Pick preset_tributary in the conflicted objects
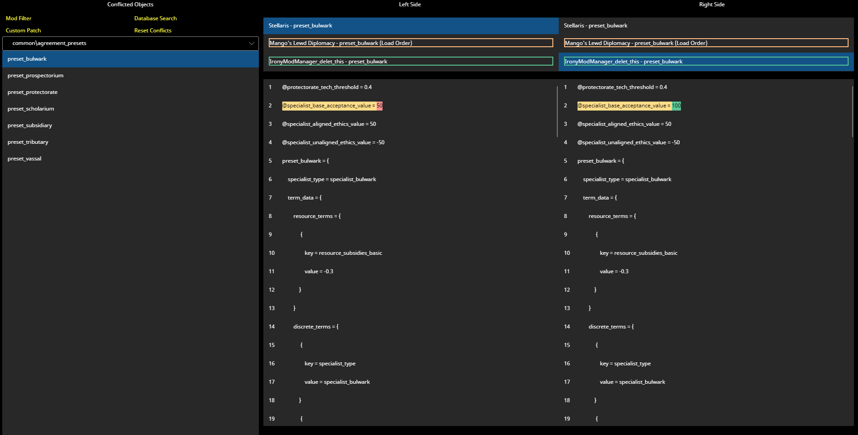 click(130, 142)
